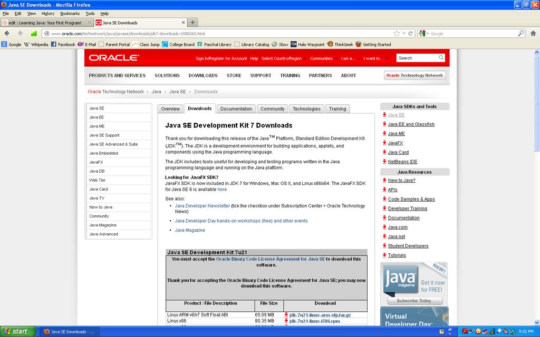Open the Library Catalog bookmark

click(252, 44)
